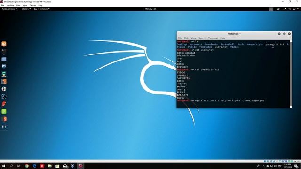This screenshot has height=169, width=301.
Task: Open the terminal Edit menu
Action: (x=186, y=38)
